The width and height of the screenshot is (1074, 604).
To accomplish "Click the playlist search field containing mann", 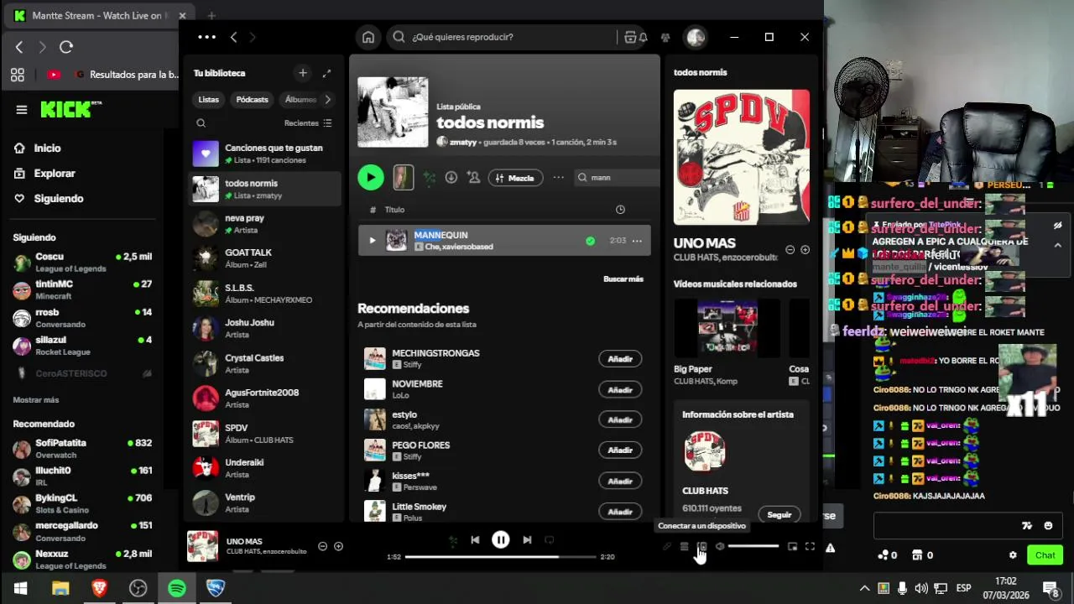I will [617, 178].
